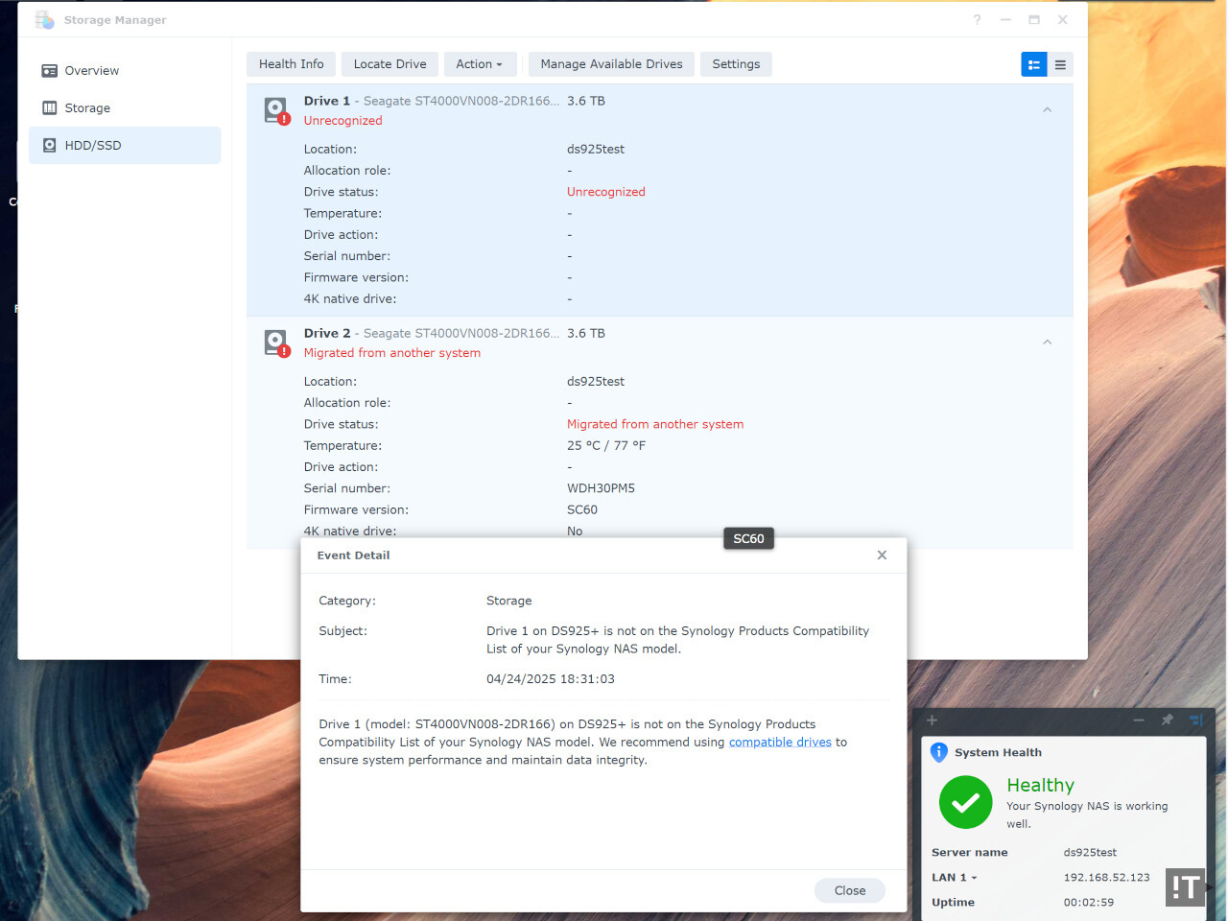Click the add widget plus icon
Screen dimensions: 1228x921
click(932, 720)
